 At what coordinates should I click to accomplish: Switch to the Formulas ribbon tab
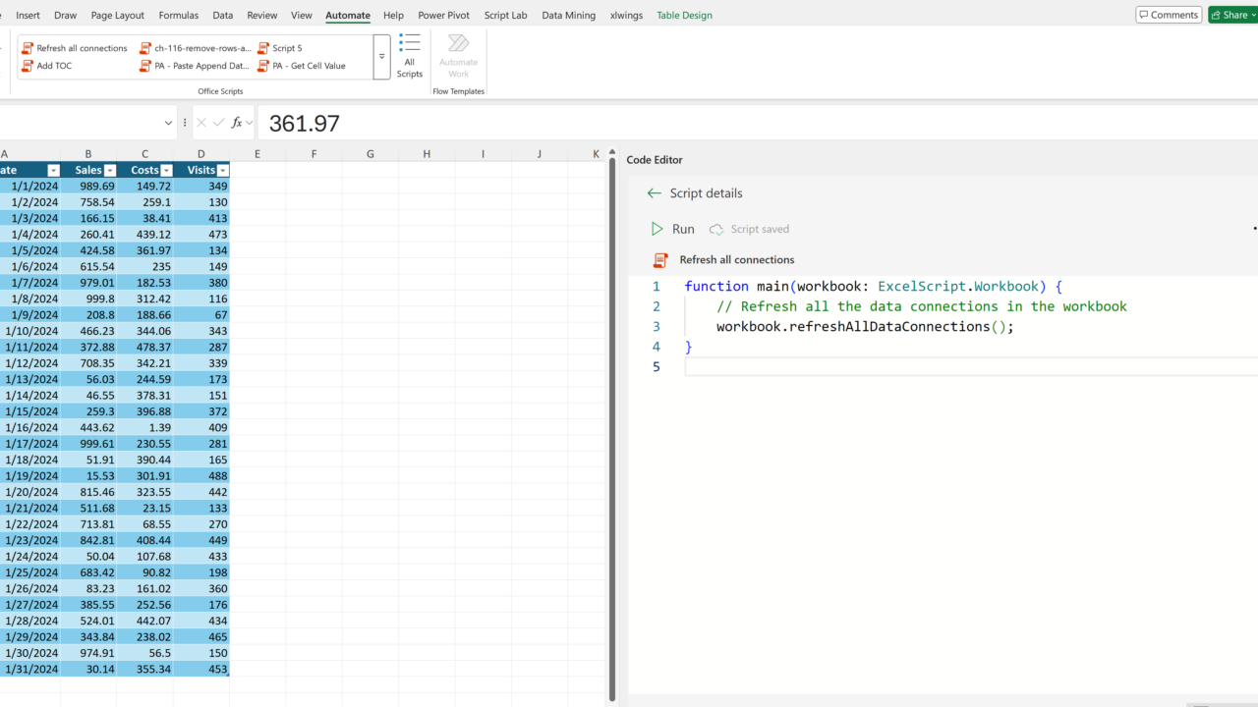[x=178, y=16]
